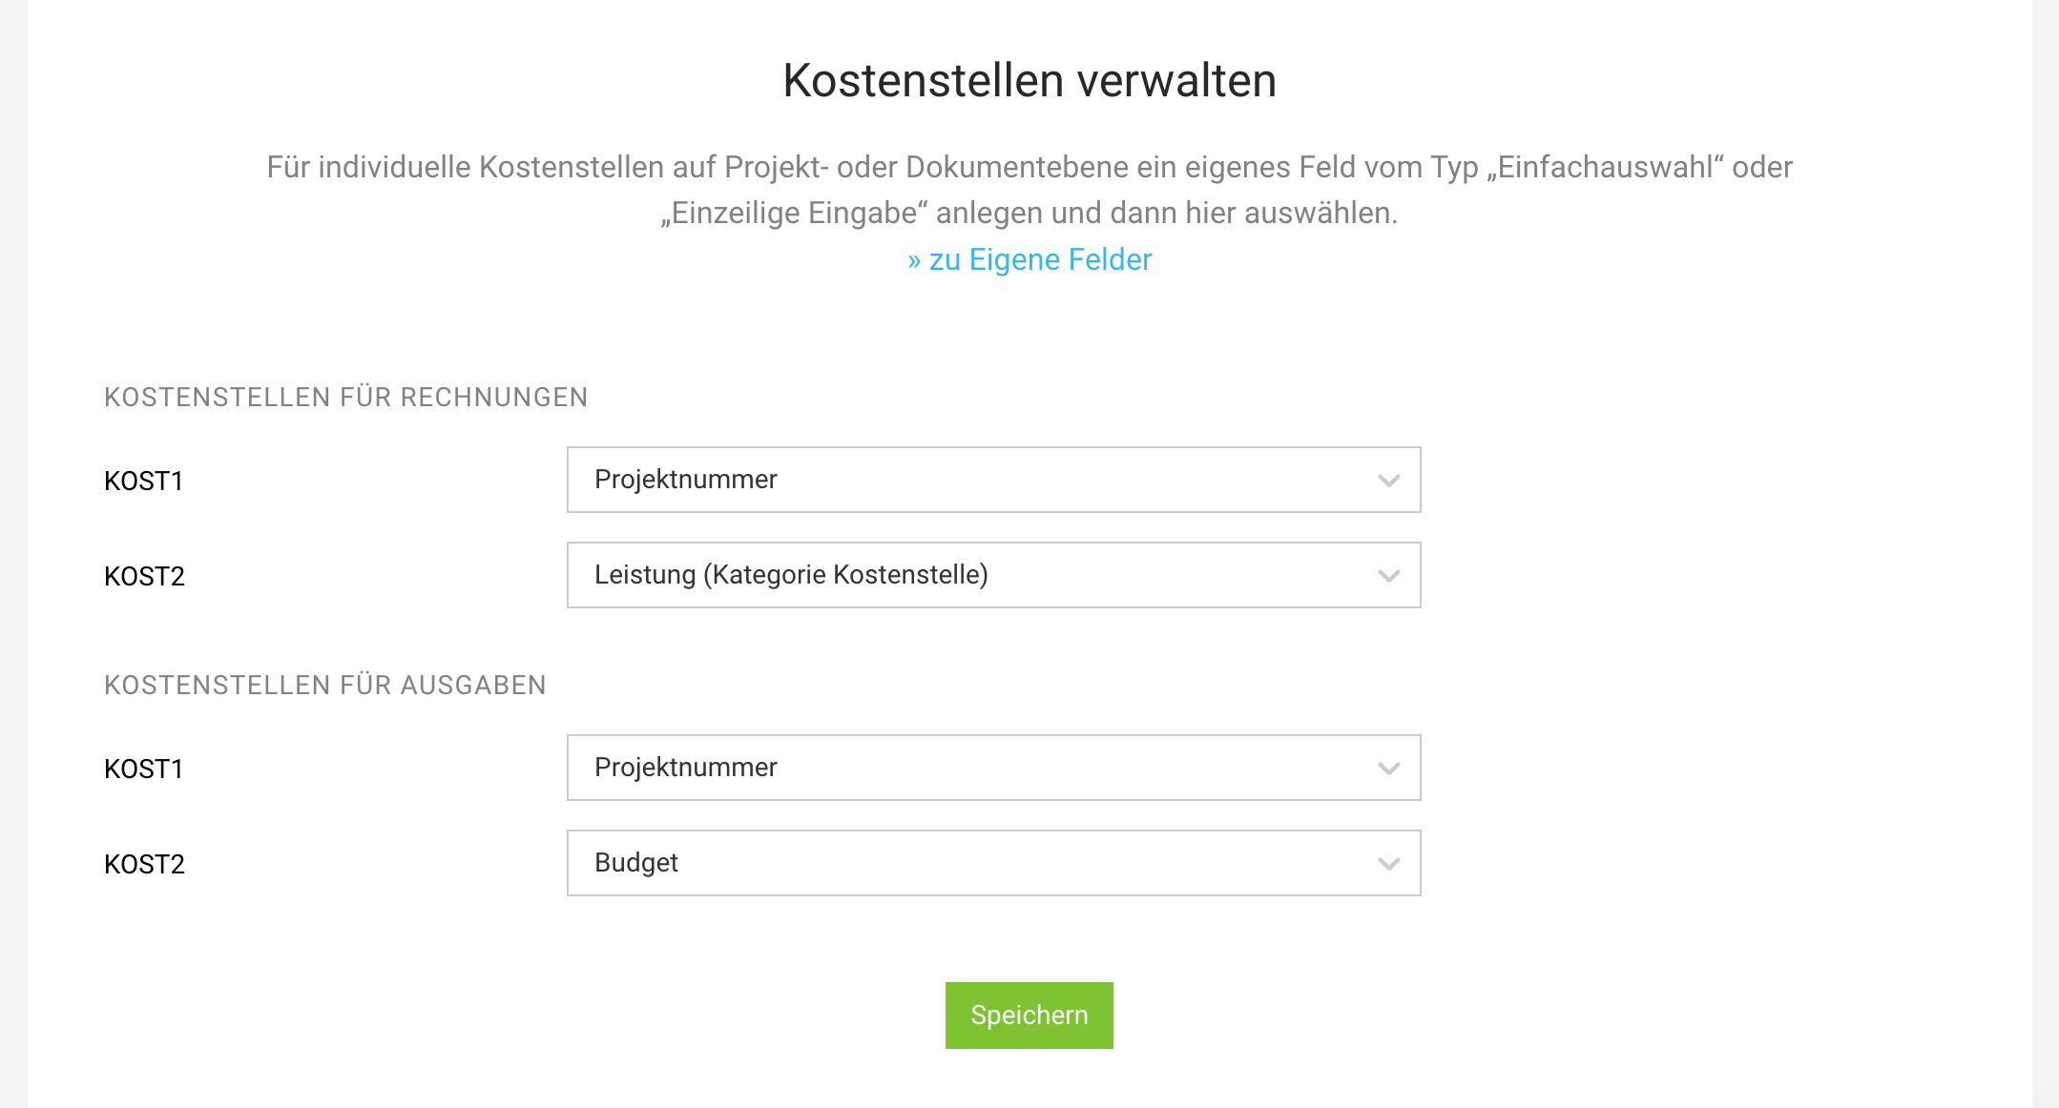The image size is (2059, 1108).
Task: Open the KOST1 dropdown under Rechnungen
Action: click(994, 480)
